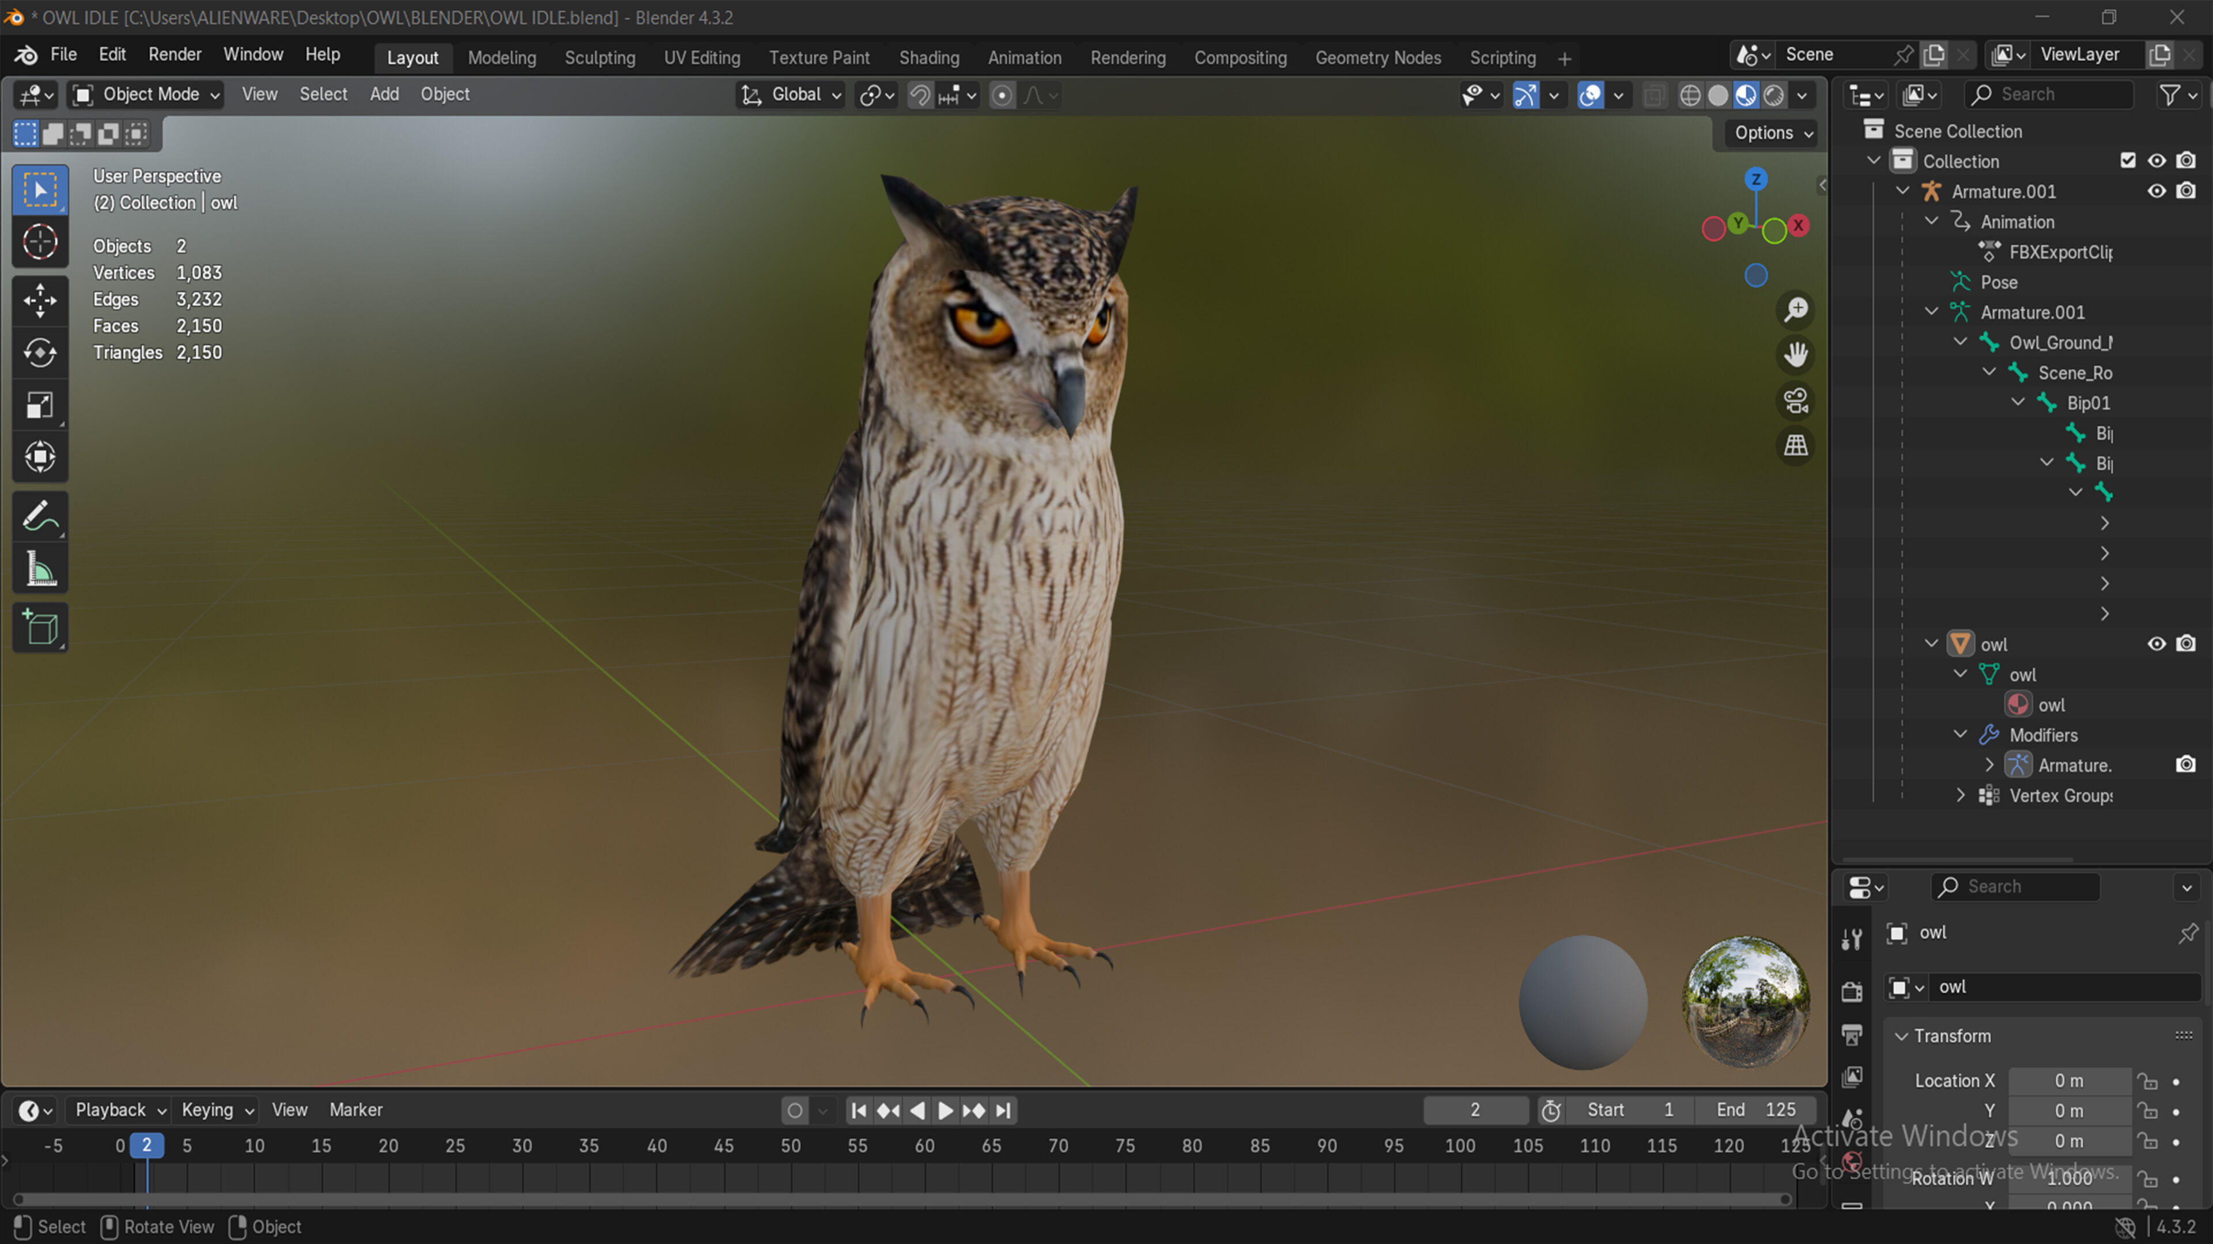Select the Rotate tool
The width and height of the screenshot is (2213, 1244).
[40, 353]
